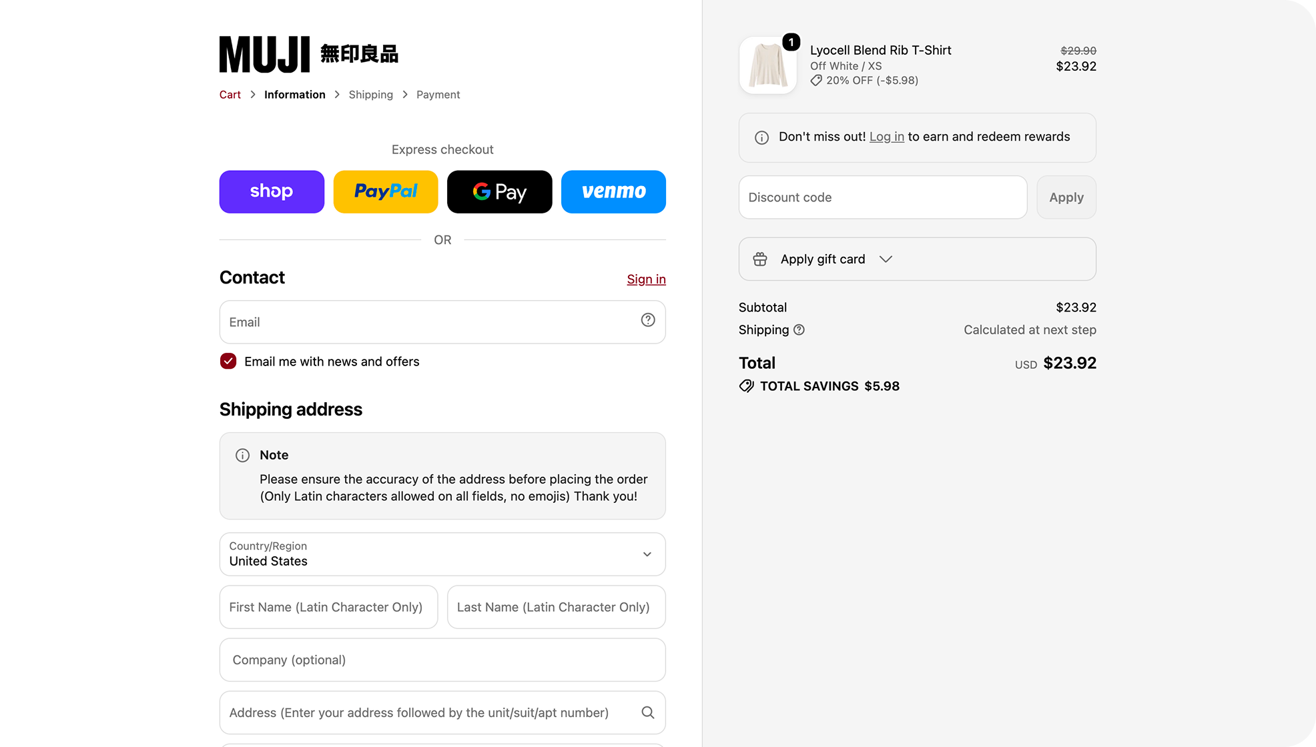The height and width of the screenshot is (747, 1316).
Task: Click the Lyocell T-Shirt product thumbnail
Action: [x=767, y=65]
